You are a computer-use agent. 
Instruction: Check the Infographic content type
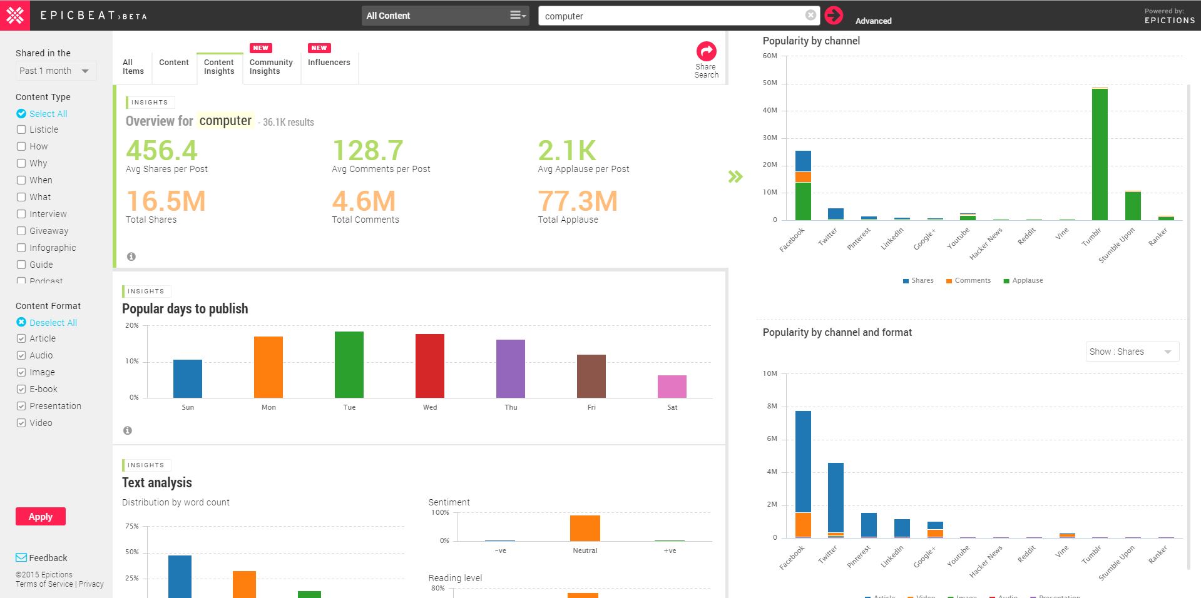21,248
